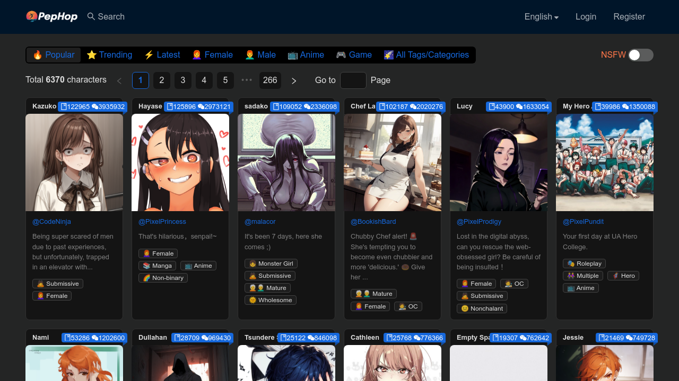Image resolution: width=679 pixels, height=381 pixels.
Task: Click the PepHop logo
Action: point(51,16)
